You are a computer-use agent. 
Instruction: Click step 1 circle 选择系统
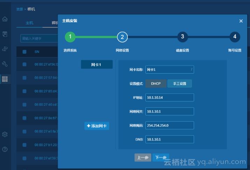click(70, 37)
